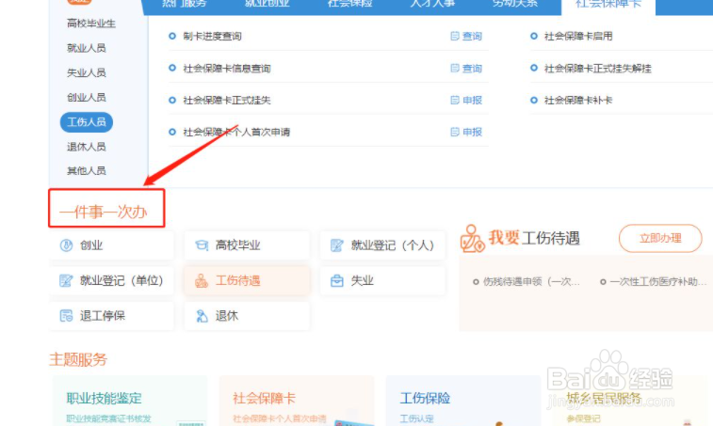Screen dimensions: 713x426
Task: Click the 高校毕业 graduation cap icon
Action: [202, 245]
